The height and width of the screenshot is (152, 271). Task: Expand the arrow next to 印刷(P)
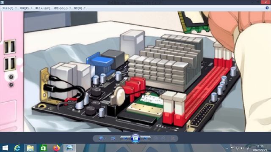[31, 8]
